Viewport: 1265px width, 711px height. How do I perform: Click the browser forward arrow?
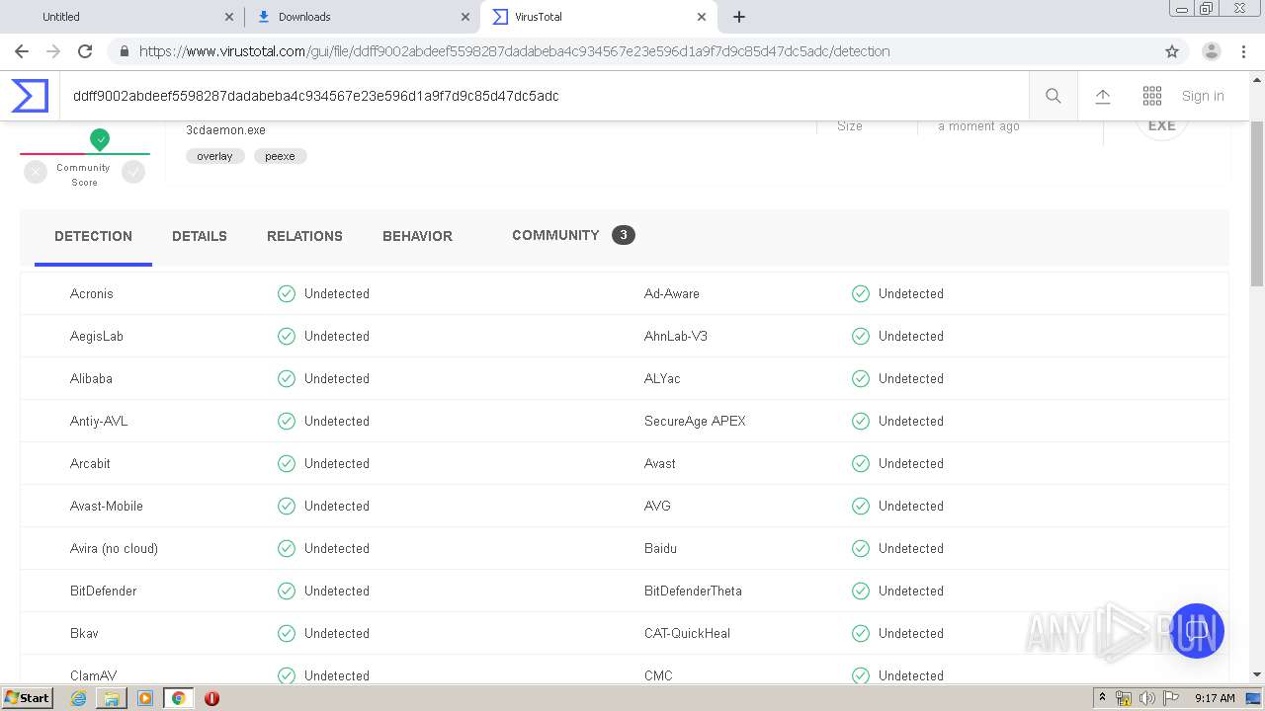click(x=53, y=51)
